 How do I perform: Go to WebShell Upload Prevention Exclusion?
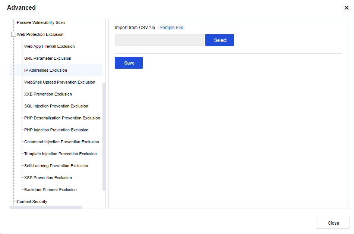[x=60, y=82]
